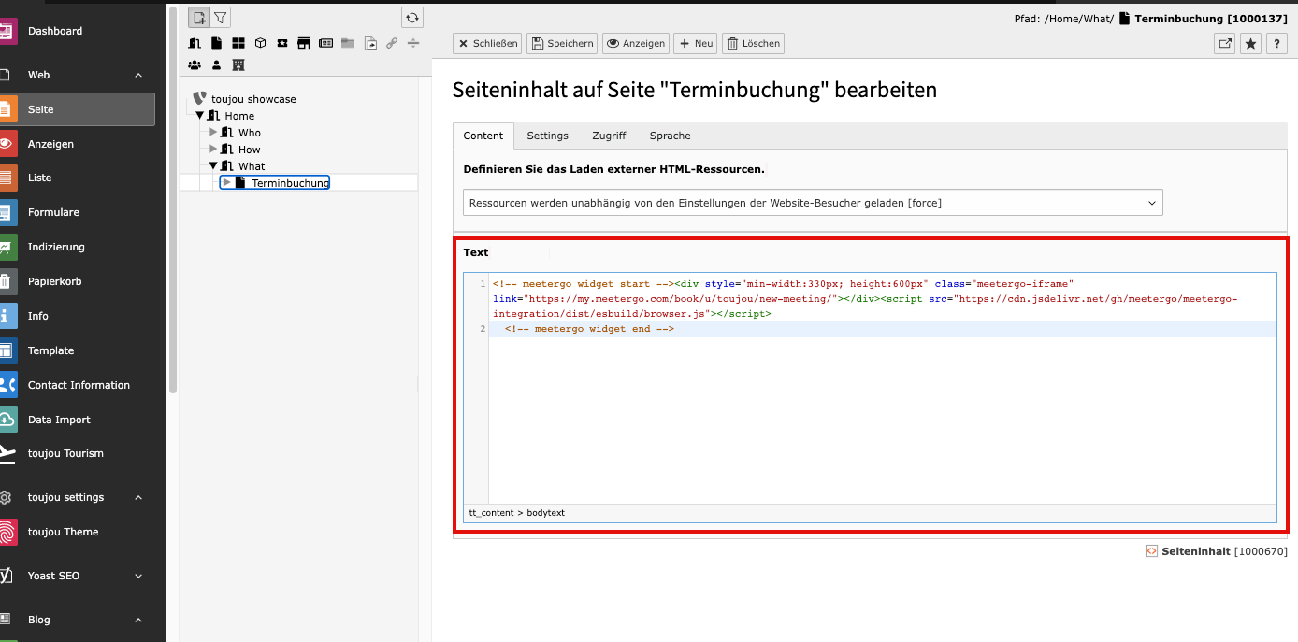The width and height of the screenshot is (1298, 642).
Task: Click the shop storefront page type icon
Action: click(x=303, y=43)
